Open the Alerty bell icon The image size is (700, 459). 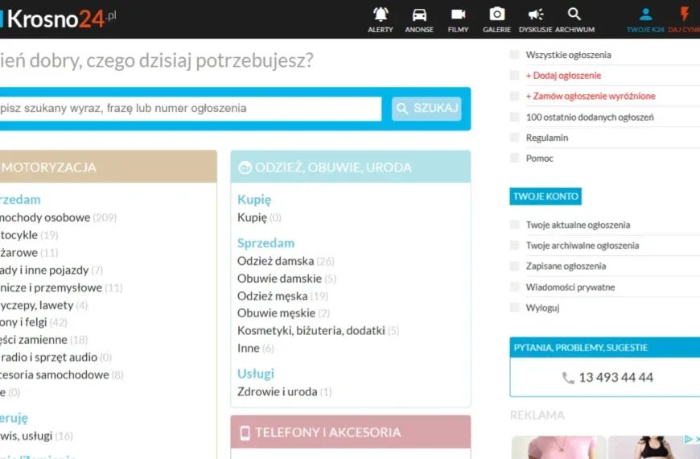point(381,14)
